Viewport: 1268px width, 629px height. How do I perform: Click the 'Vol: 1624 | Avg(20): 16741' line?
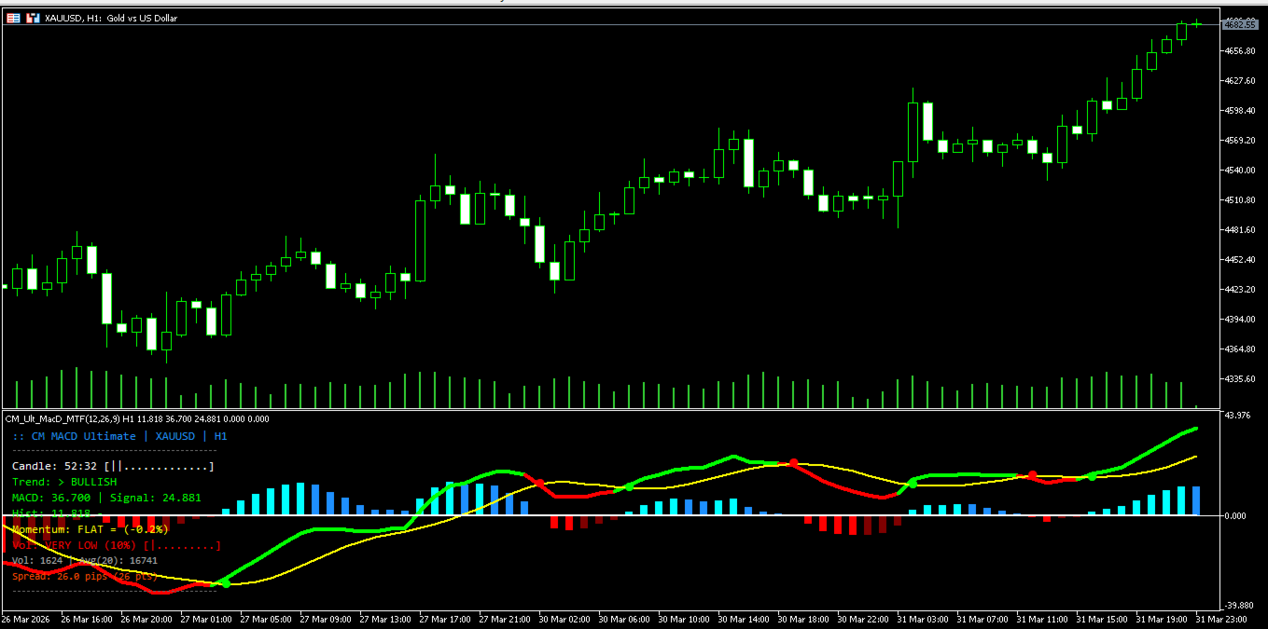click(x=85, y=561)
